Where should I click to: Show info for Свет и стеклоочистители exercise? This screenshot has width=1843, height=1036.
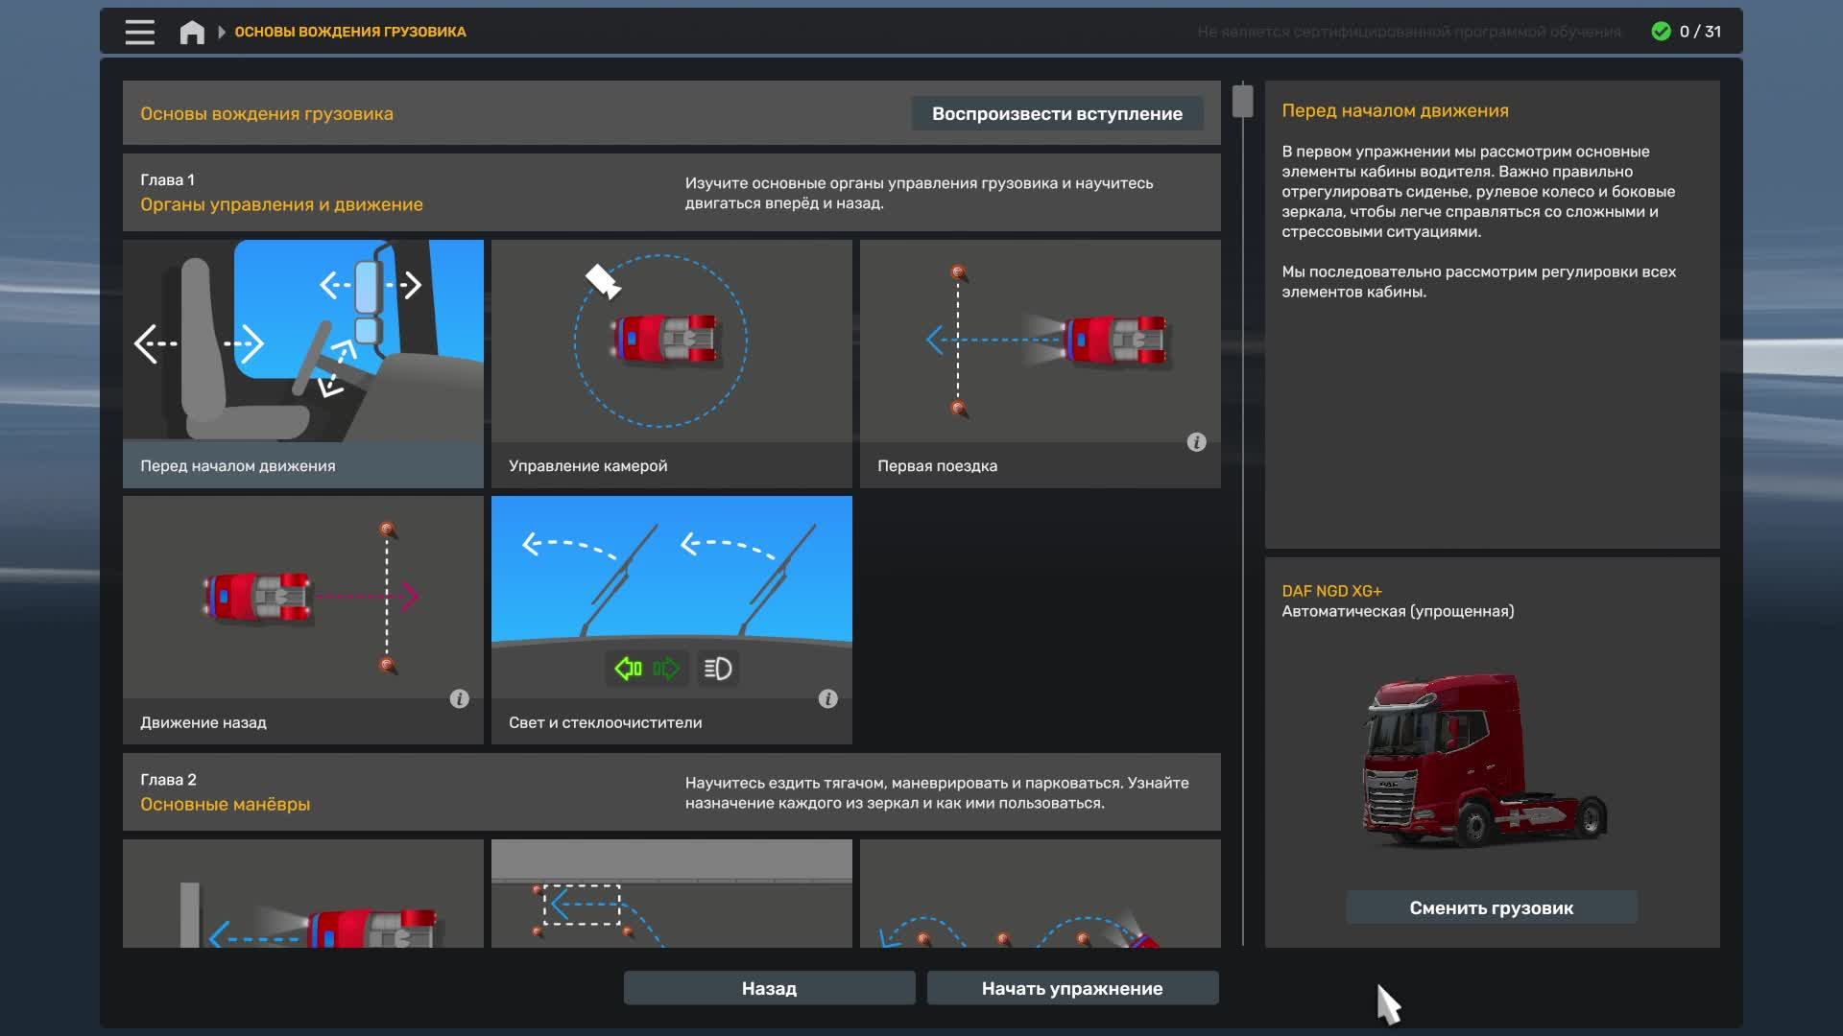(827, 698)
